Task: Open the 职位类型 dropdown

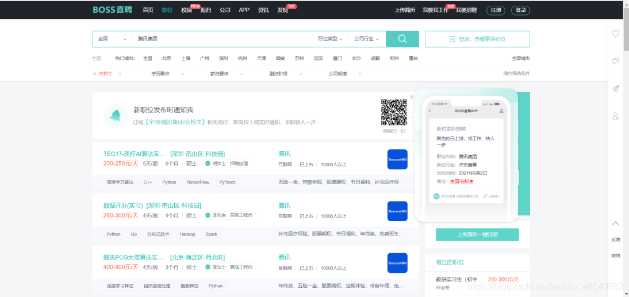Action: [x=330, y=39]
